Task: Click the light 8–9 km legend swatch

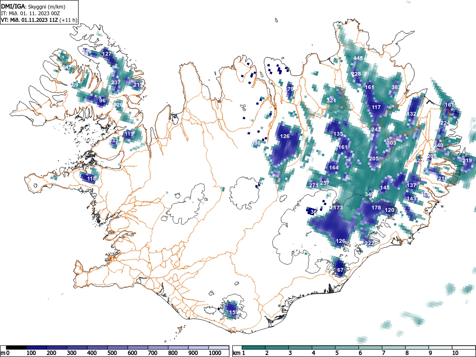Action: pos(417,347)
